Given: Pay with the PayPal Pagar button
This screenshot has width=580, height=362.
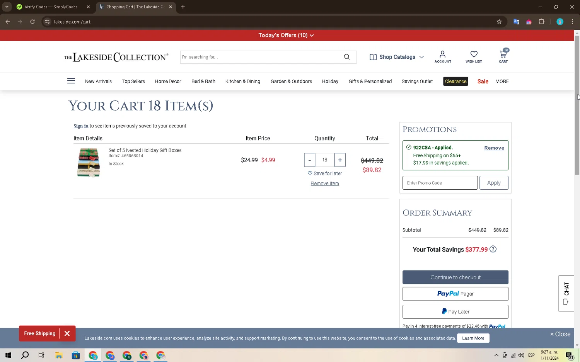Looking at the screenshot, I should point(455,294).
